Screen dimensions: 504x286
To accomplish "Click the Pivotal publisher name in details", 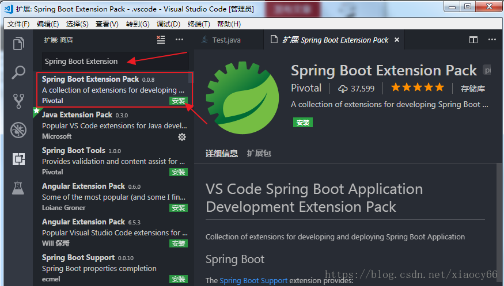I will [x=306, y=88].
